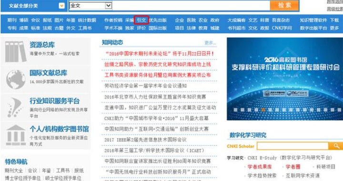Viewport: 343px width, 181px height.
Task: Open the 医院 link in the blue bar
Action: pyautogui.click(x=191, y=20)
